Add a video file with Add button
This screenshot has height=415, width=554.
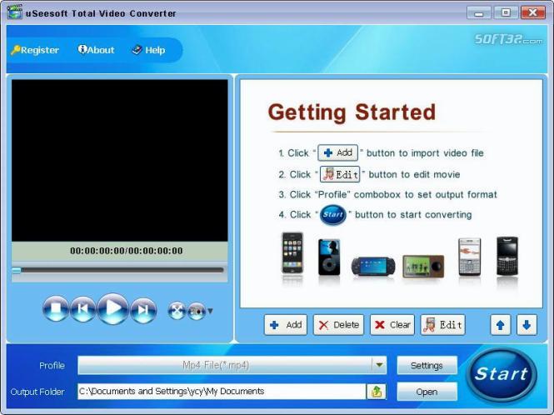click(286, 325)
